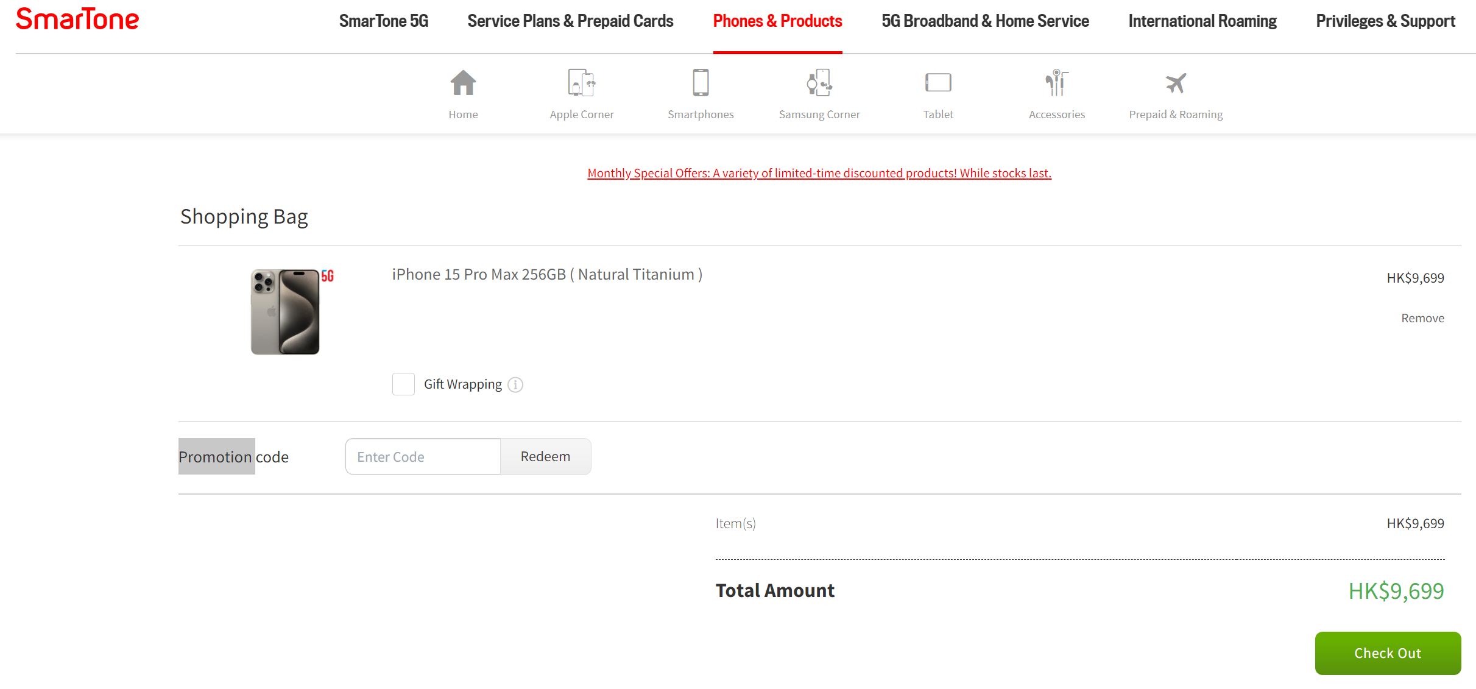Click the Gift Wrapping label text
The width and height of the screenshot is (1476, 689).
[463, 384]
